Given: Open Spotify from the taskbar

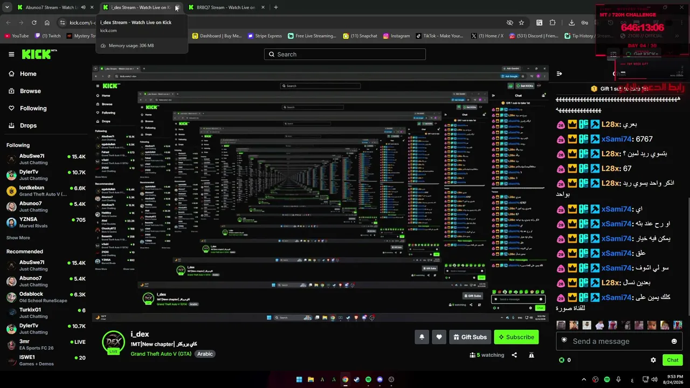Looking at the screenshot, I should [368, 379].
